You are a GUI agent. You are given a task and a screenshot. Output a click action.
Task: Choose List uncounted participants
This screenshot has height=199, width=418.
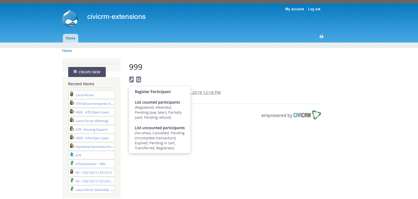(159, 128)
